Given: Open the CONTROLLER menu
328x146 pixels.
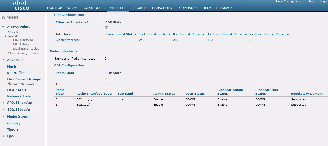Looking at the screenshot, I should [x=94, y=8].
